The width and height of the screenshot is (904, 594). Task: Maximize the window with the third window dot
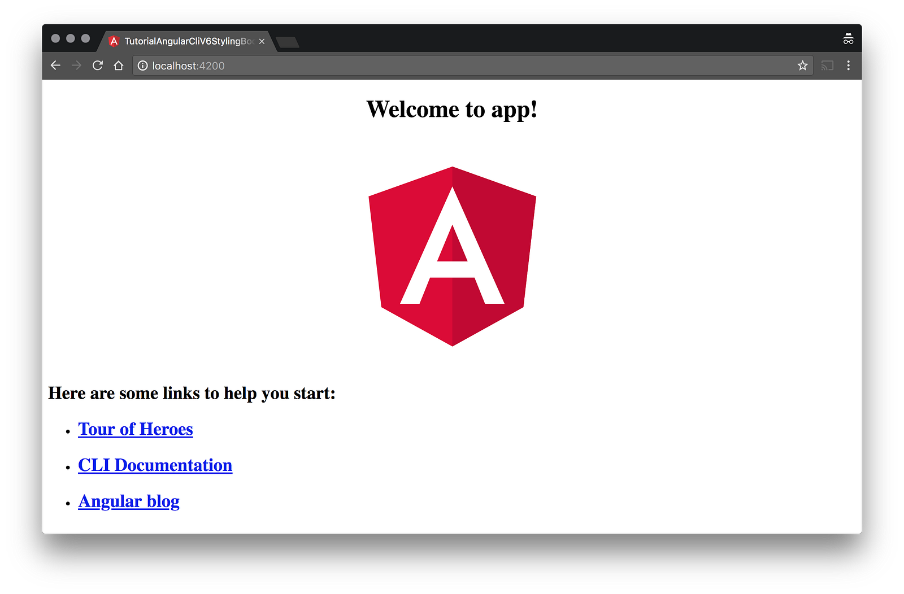click(85, 38)
